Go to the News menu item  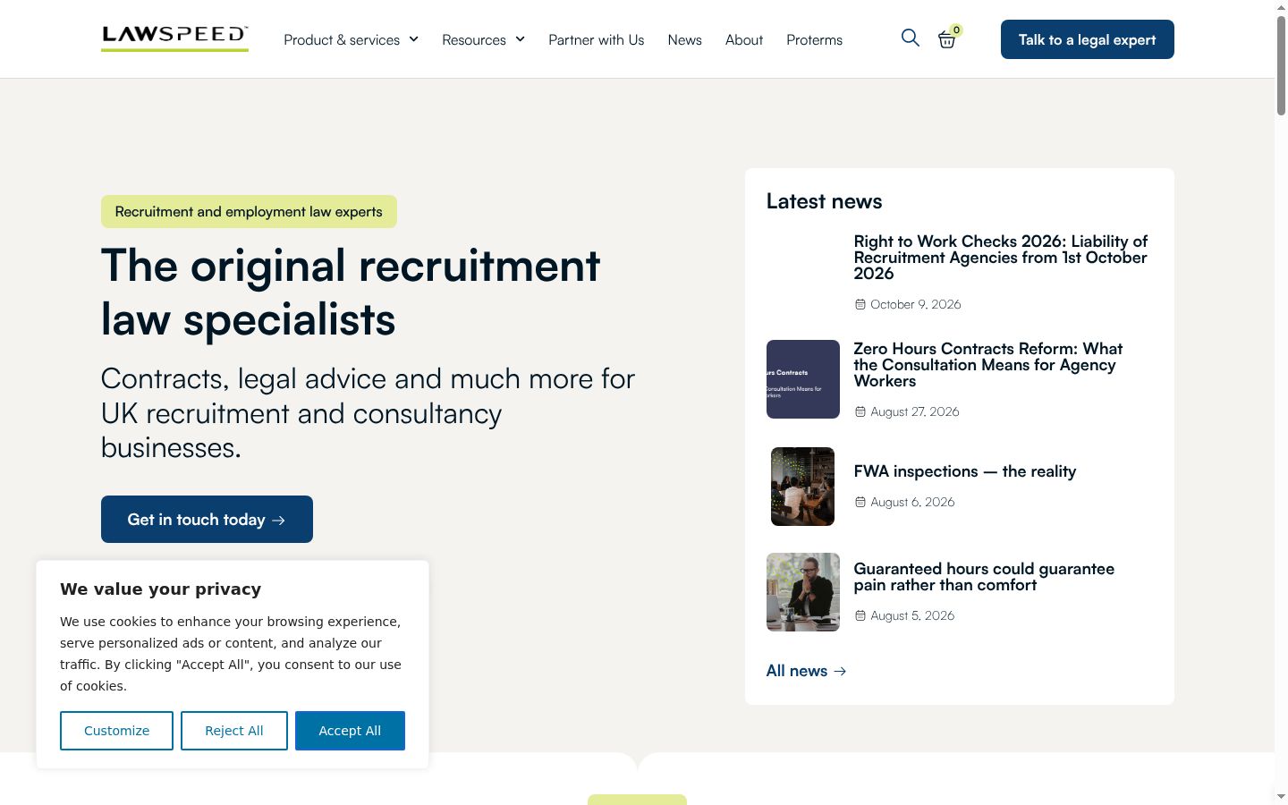(684, 39)
